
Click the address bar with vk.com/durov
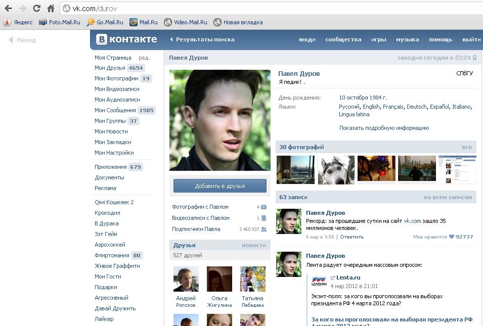coord(271,8)
